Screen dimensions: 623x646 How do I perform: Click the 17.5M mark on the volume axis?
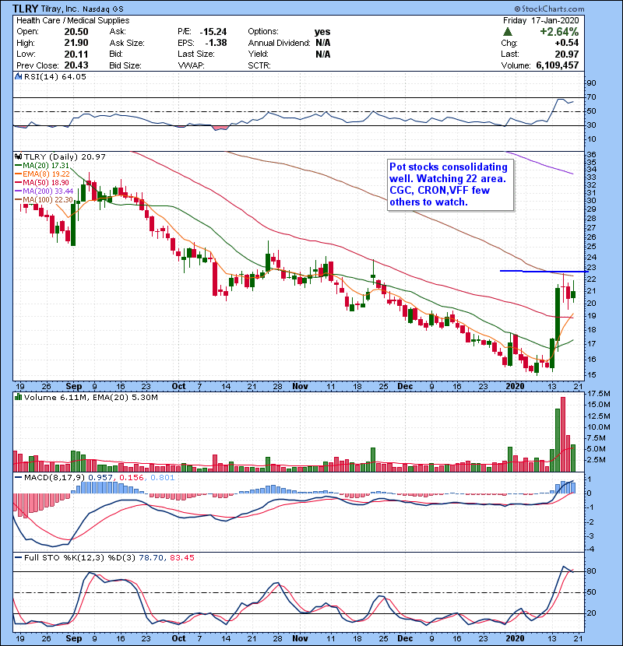[x=598, y=394]
